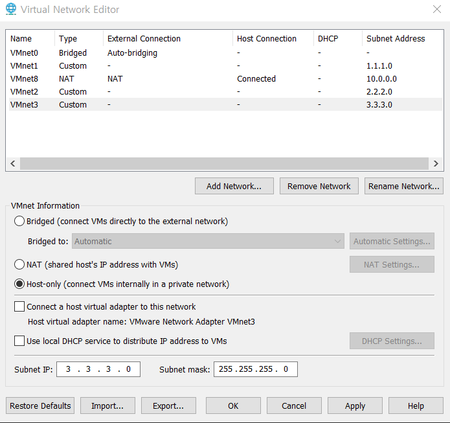Click subnet address 2.2.2.0

point(379,91)
